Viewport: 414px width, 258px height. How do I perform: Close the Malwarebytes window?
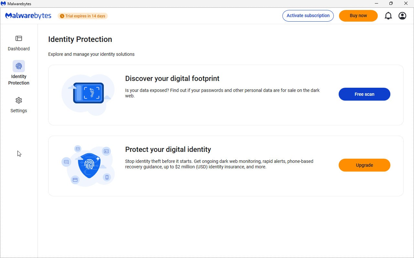tap(406, 4)
